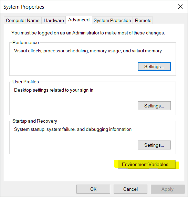The height and width of the screenshot is (197, 188).
Task: Confirm changes with the OK button
Action: pos(93,189)
